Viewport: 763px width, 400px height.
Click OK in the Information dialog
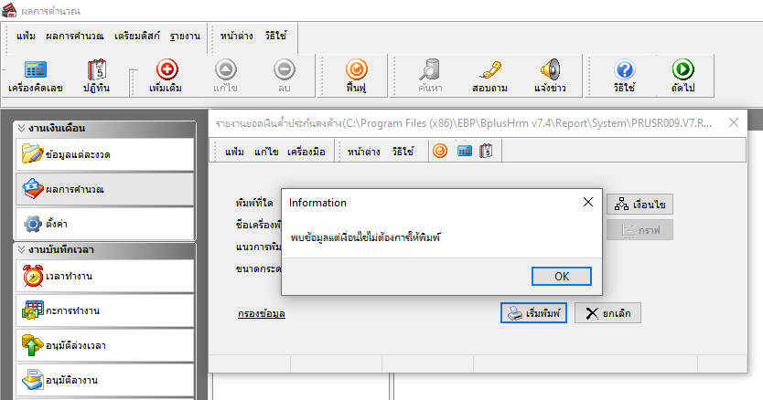[x=561, y=276]
